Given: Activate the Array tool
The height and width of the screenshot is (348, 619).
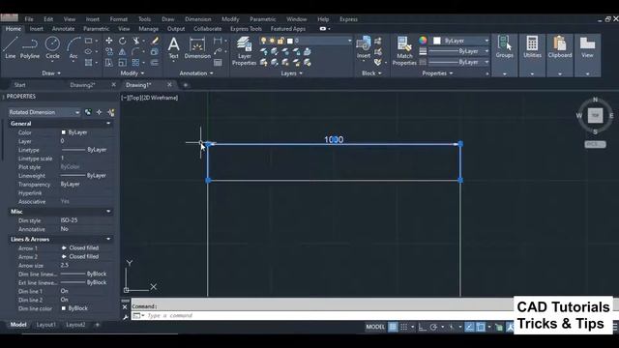Looking at the screenshot, I should tap(135, 62).
